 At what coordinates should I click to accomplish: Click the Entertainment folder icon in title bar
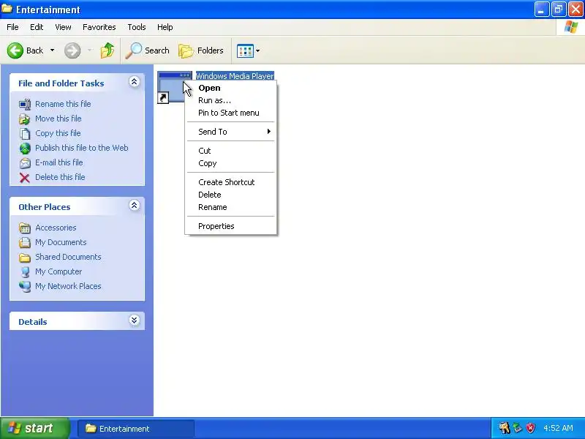coord(7,9)
